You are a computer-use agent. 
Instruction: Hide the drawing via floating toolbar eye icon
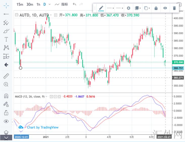click(165, 8)
